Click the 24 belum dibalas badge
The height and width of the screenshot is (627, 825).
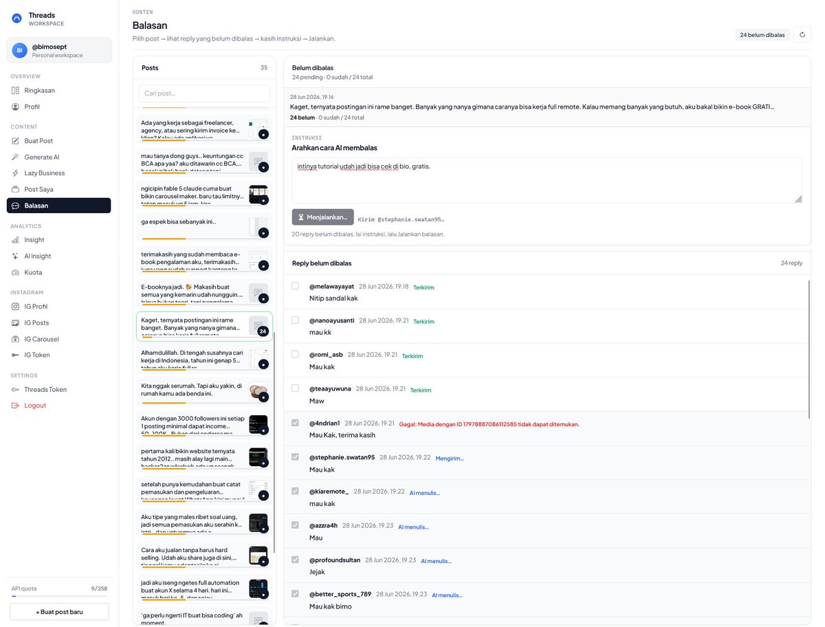(762, 34)
